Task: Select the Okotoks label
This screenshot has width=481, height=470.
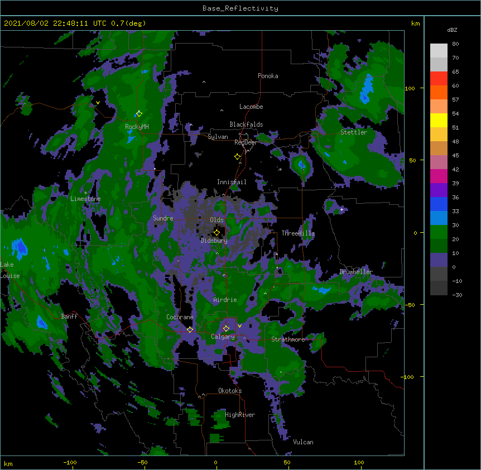Action: pyautogui.click(x=230, y=391)
